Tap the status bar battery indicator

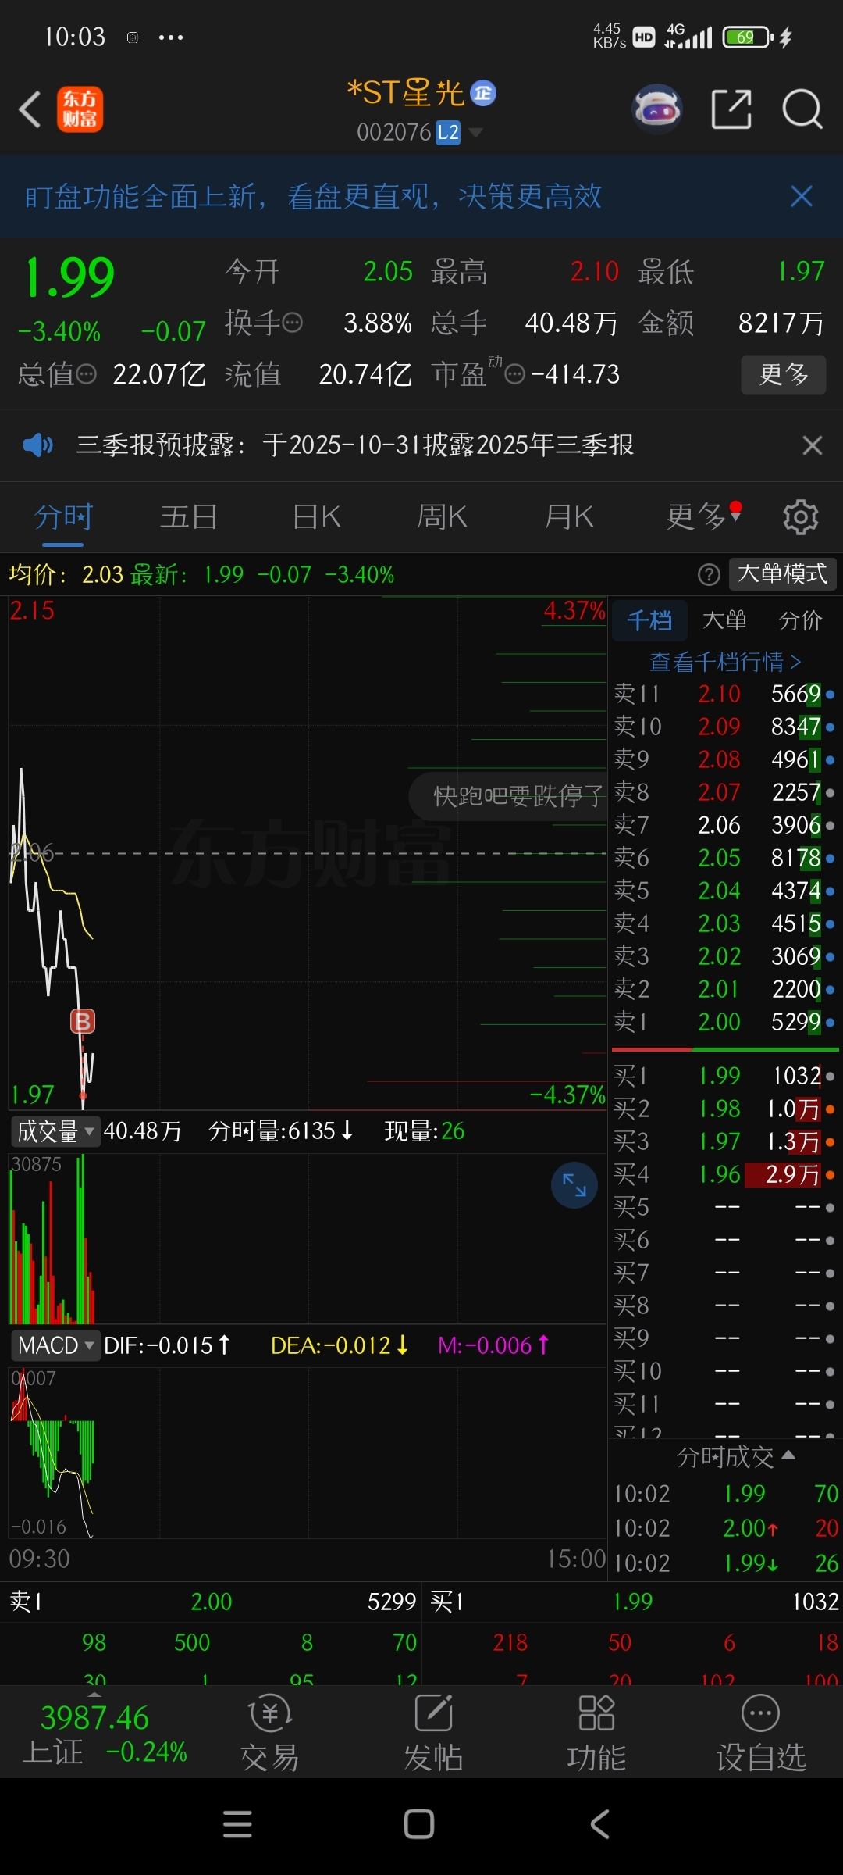tap(748, 37)
